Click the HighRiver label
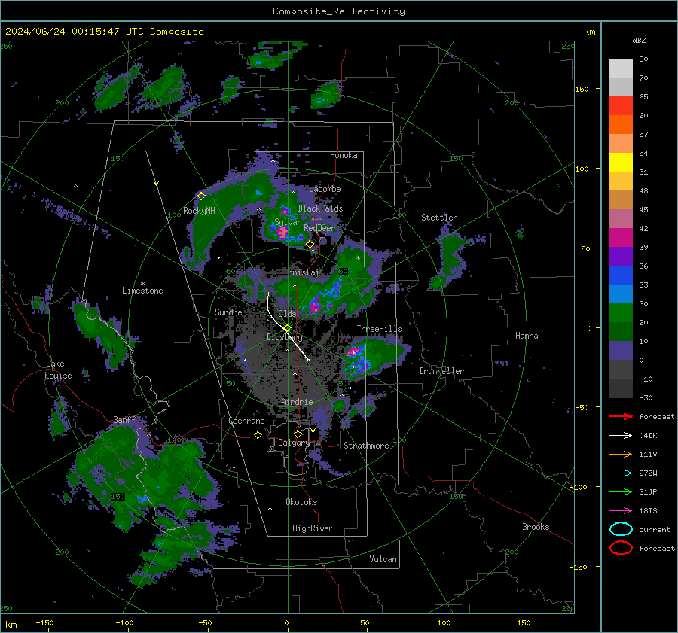 coord(313,528)
